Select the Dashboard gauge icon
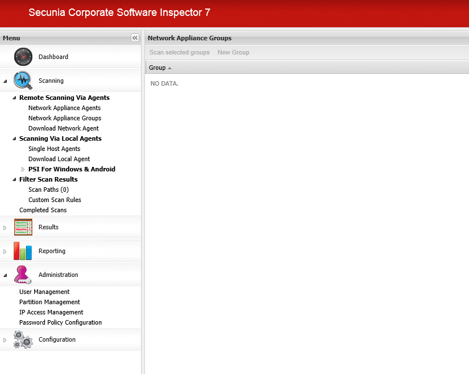469x374 pixels. pos(23,57)
